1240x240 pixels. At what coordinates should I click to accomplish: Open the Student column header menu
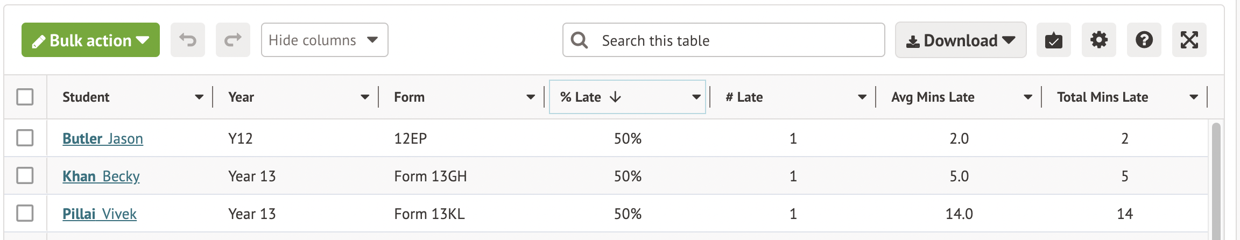click(x=199, y=97)
